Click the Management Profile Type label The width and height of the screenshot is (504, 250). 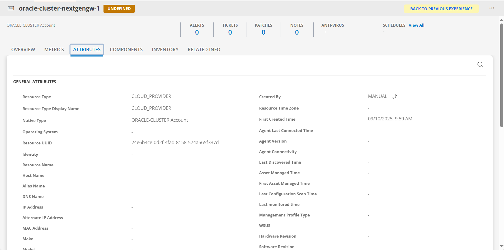coord(284,215)
